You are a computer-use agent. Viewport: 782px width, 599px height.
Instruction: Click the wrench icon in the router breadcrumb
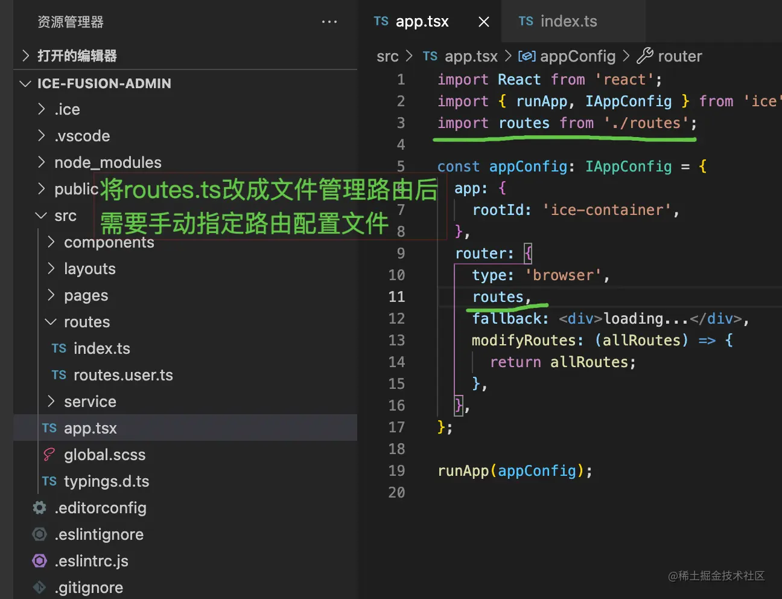644,56
